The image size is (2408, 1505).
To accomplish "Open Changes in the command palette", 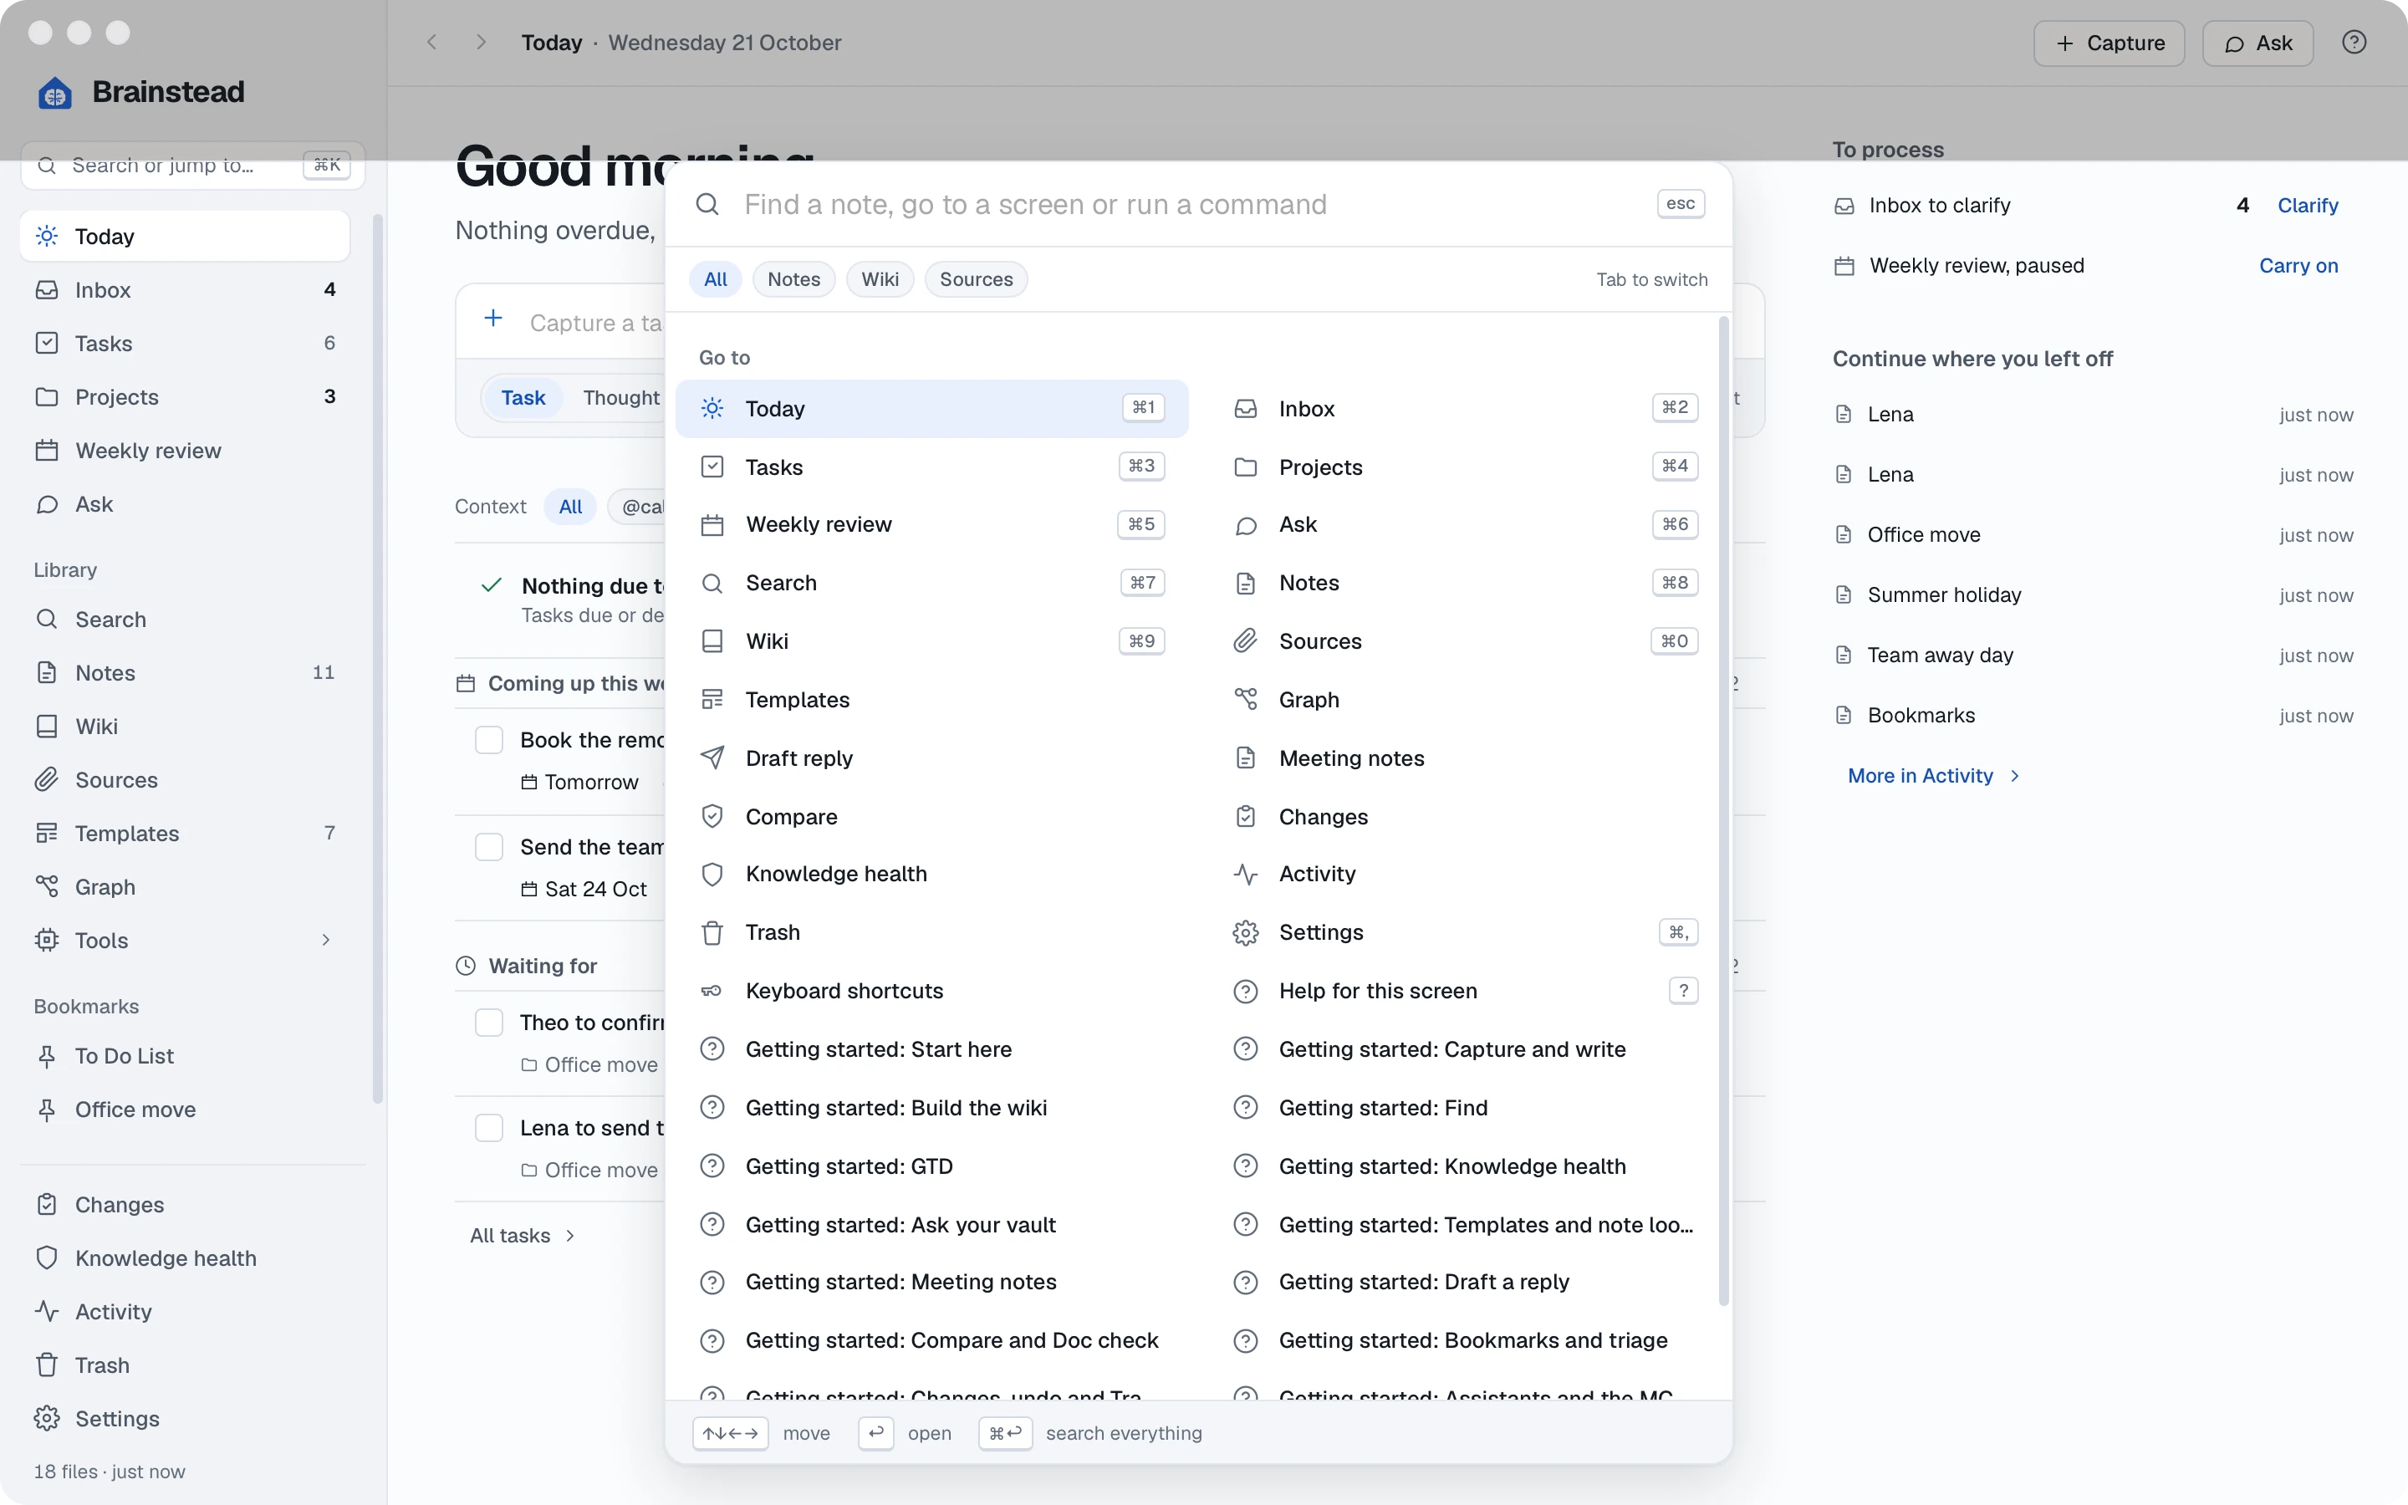I will (x=1465, y=817).
